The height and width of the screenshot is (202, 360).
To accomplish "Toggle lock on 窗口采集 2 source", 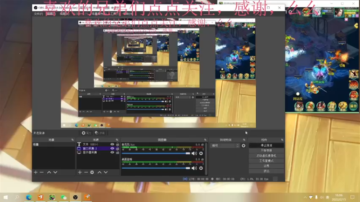I will pos(117,149).
